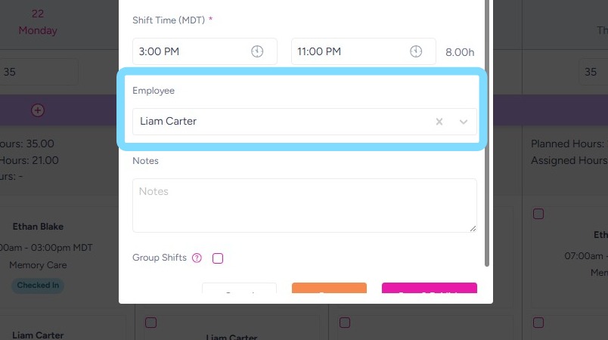Expand the Employee dropdown chevron
The height and width of the screenshot is (340, 608).
[x=464, y=122]
